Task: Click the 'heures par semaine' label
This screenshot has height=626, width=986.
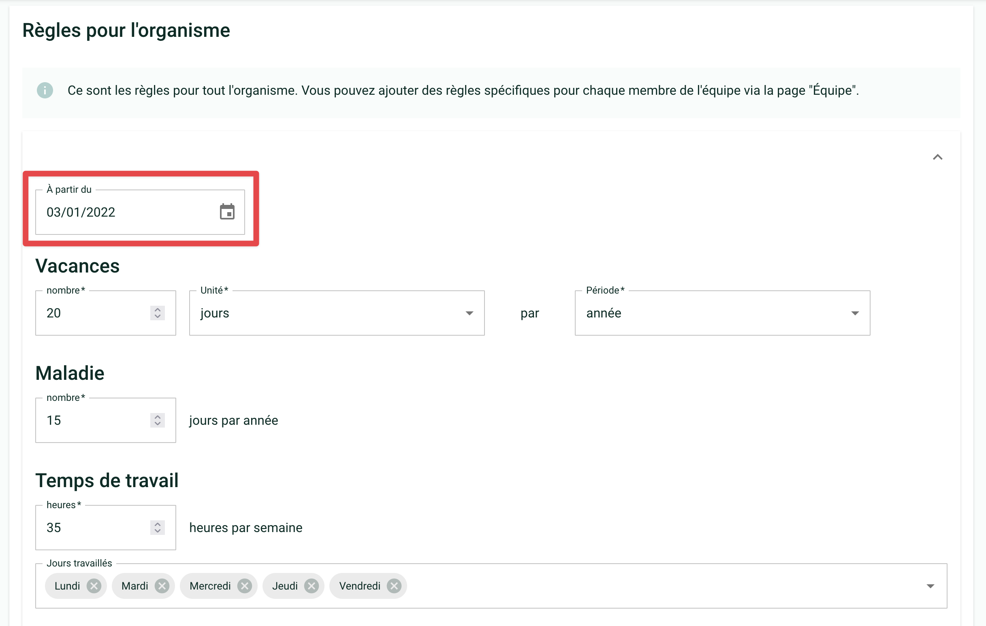Action: coord(245,528)
